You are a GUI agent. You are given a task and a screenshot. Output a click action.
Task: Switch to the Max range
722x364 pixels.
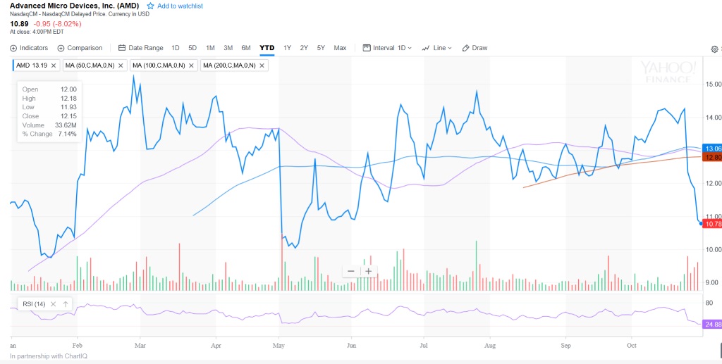click(340, 48)
